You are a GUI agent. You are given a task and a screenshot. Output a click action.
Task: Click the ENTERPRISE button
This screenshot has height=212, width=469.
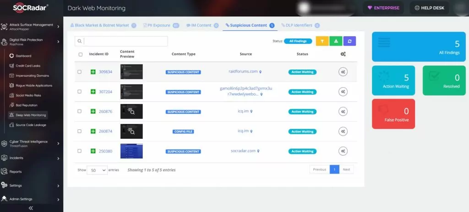(x=383, y=8)
